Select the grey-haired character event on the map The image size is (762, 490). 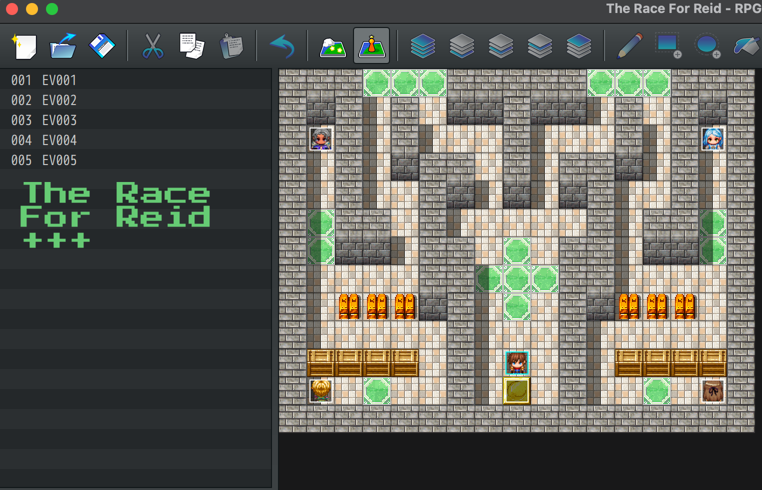click(321, 139)
